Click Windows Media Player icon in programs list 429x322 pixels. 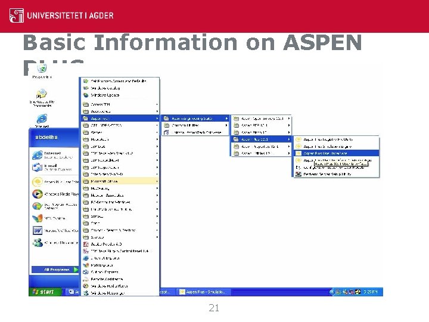click(86, 286)
